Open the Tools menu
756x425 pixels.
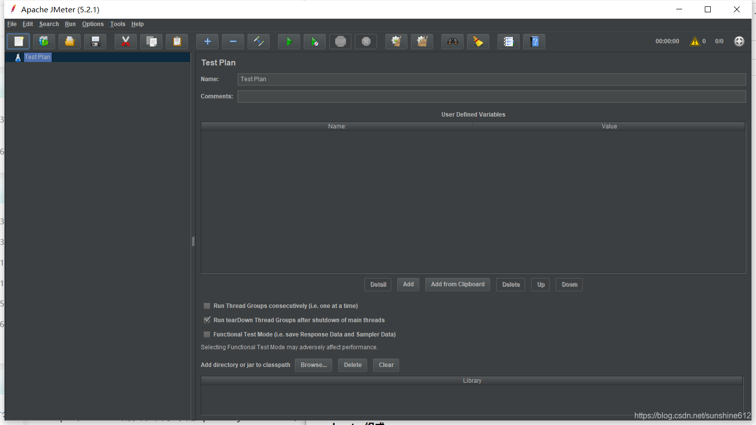118,24
